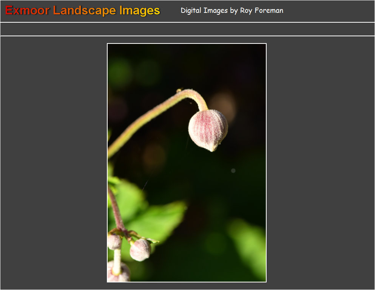Viewport: 375px width, 290px height.
Task: Click the small grey spot right of center
Action: tap(233, 171)
